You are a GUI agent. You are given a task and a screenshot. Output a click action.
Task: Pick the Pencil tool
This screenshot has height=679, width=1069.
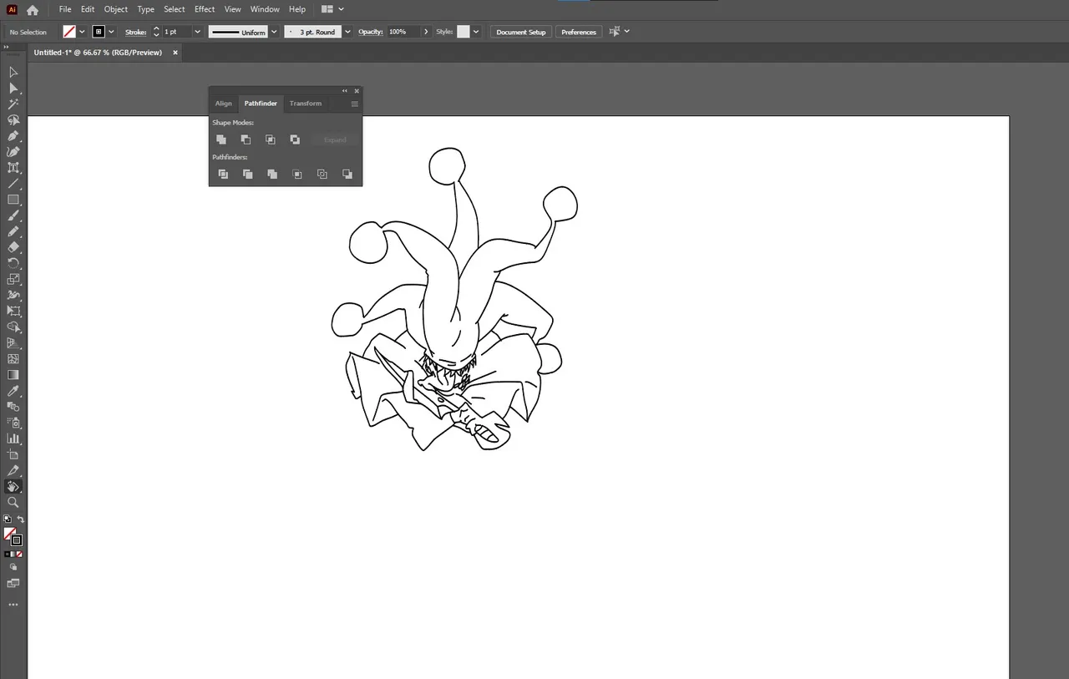pyautogui.click(x=13, y=231)
